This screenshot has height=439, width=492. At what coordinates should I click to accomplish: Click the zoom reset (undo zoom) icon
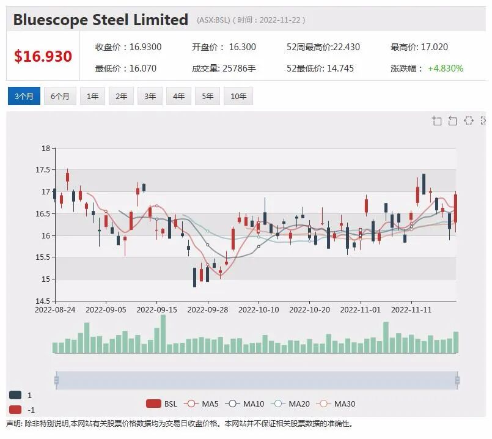point(452,120)
